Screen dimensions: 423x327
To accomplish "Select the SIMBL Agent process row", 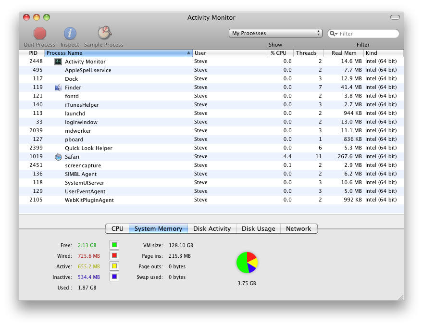I will (211, 174).
